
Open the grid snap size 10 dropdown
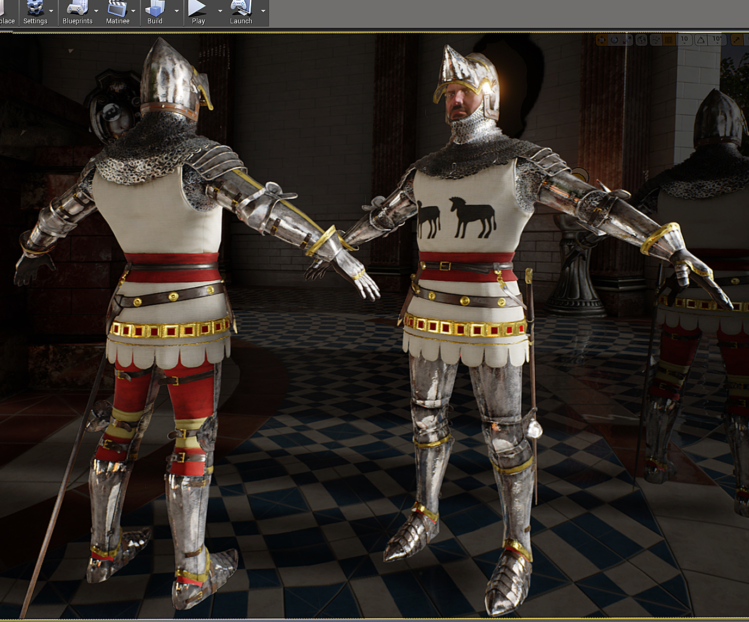tap(684, 40)
